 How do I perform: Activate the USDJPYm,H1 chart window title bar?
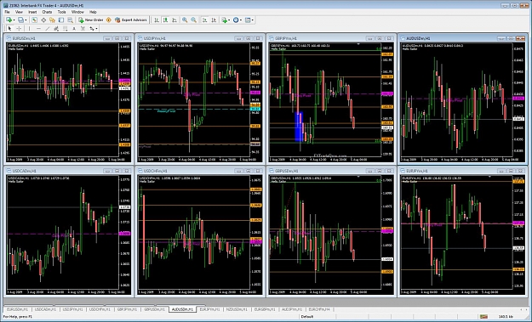click(199, 38)
